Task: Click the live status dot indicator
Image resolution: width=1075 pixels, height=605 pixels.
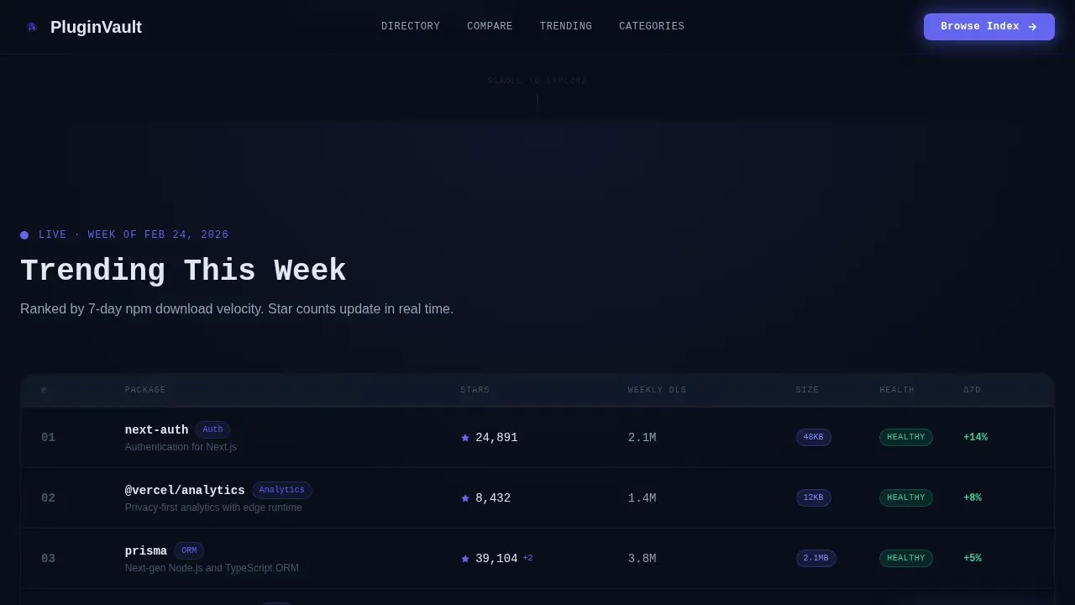Action: point(24,235)
